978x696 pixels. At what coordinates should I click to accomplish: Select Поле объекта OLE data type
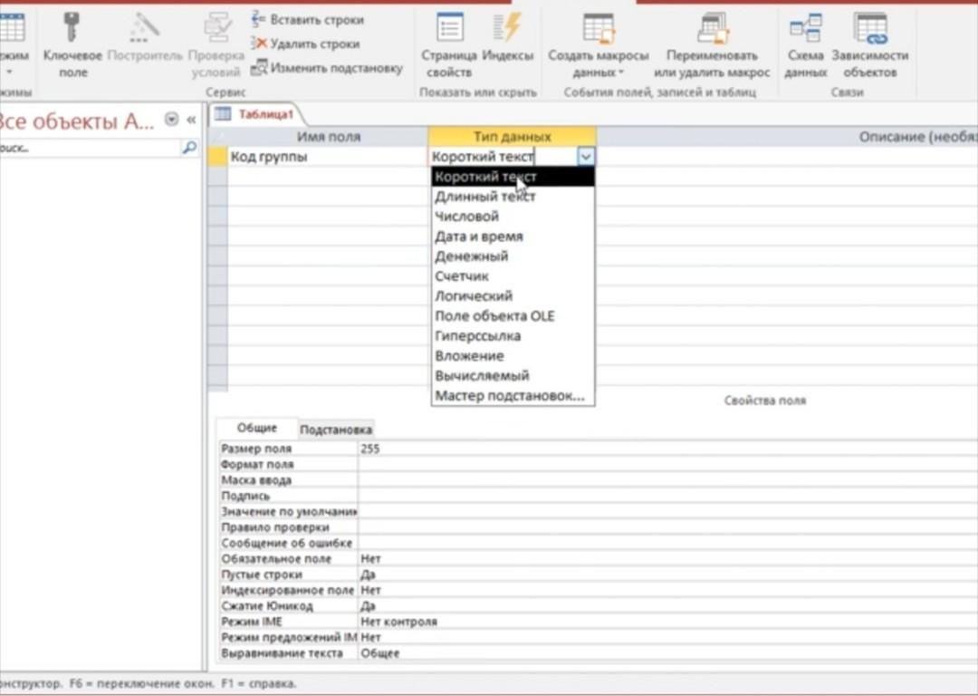[x=513, y=316]
